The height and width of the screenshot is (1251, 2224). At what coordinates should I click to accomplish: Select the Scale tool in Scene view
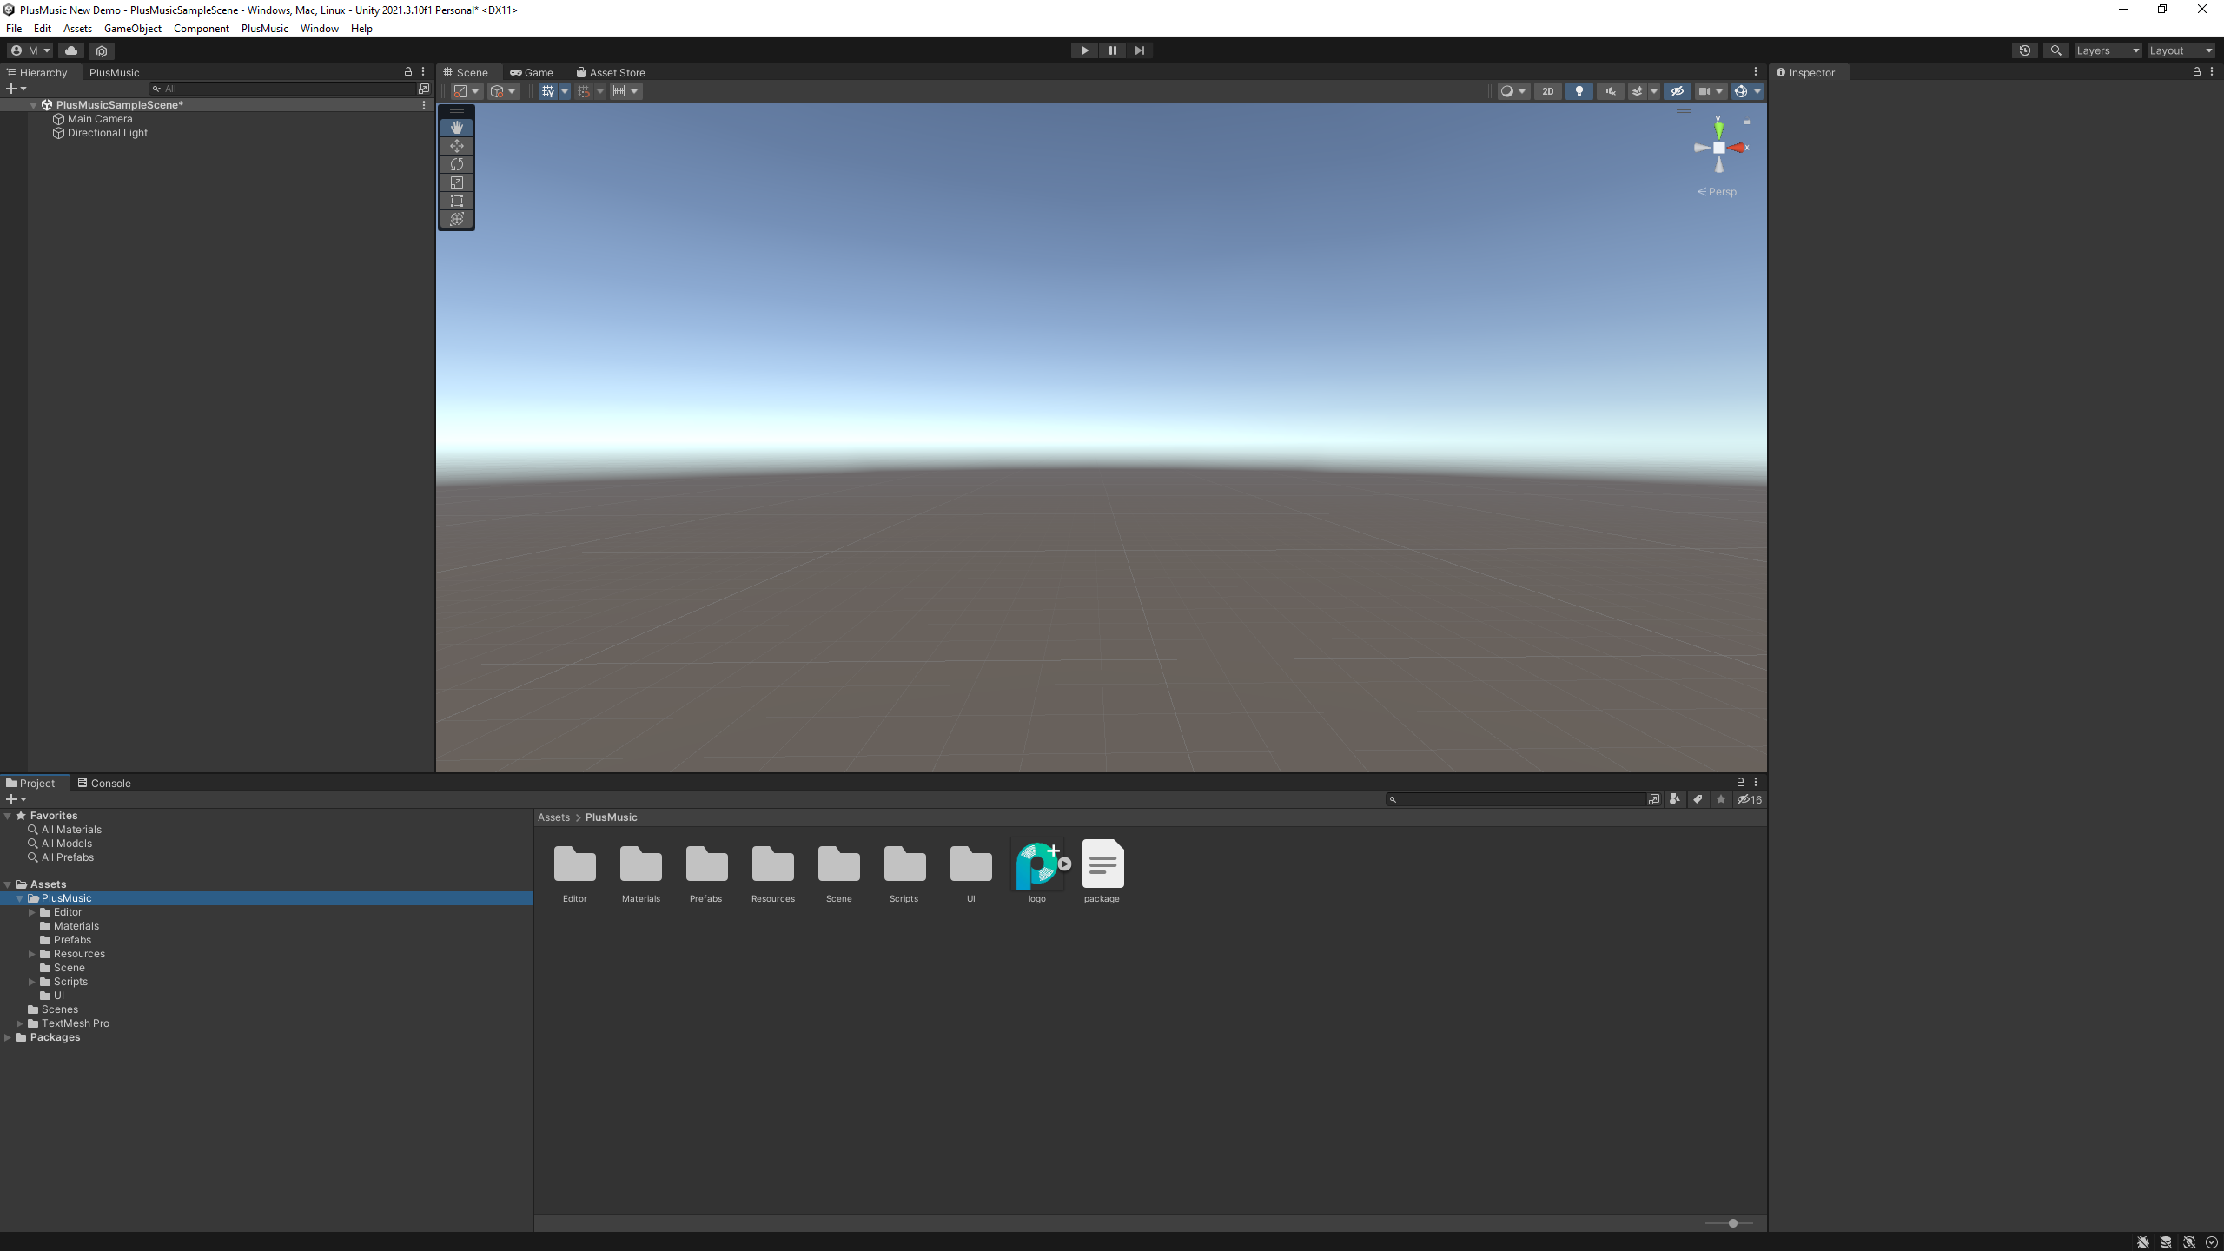(456, 182)
